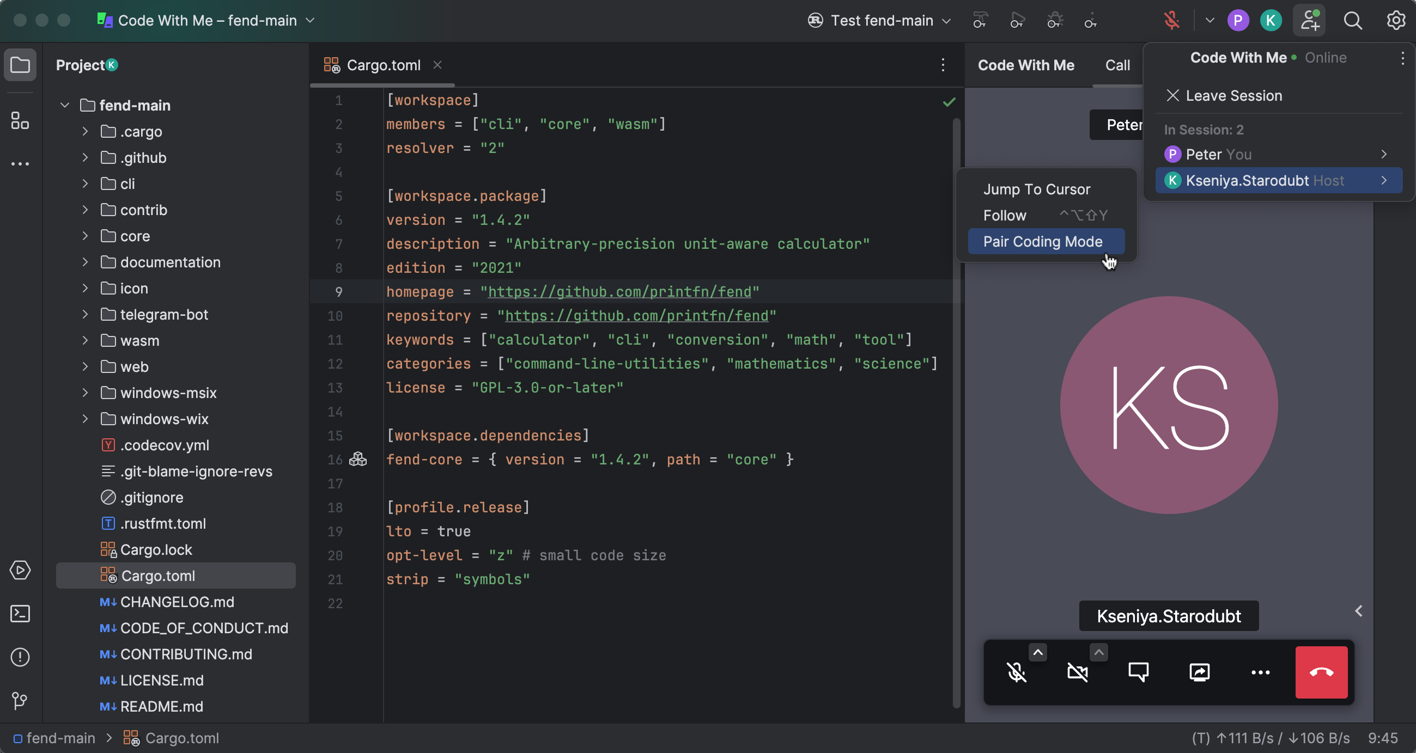Open the Git version control panel

tap(20, 701)
